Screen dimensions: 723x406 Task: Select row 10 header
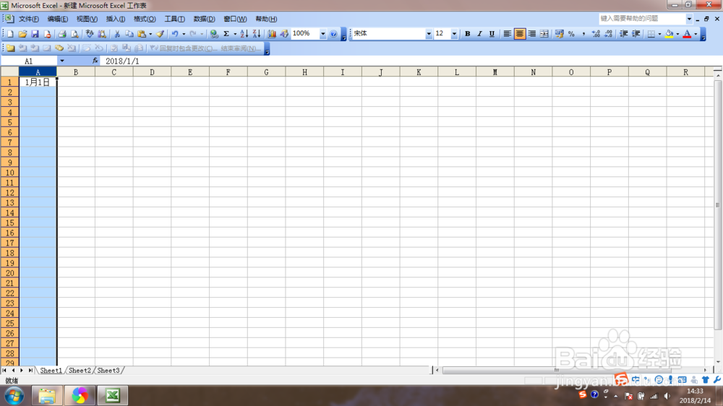click(9, 173)
